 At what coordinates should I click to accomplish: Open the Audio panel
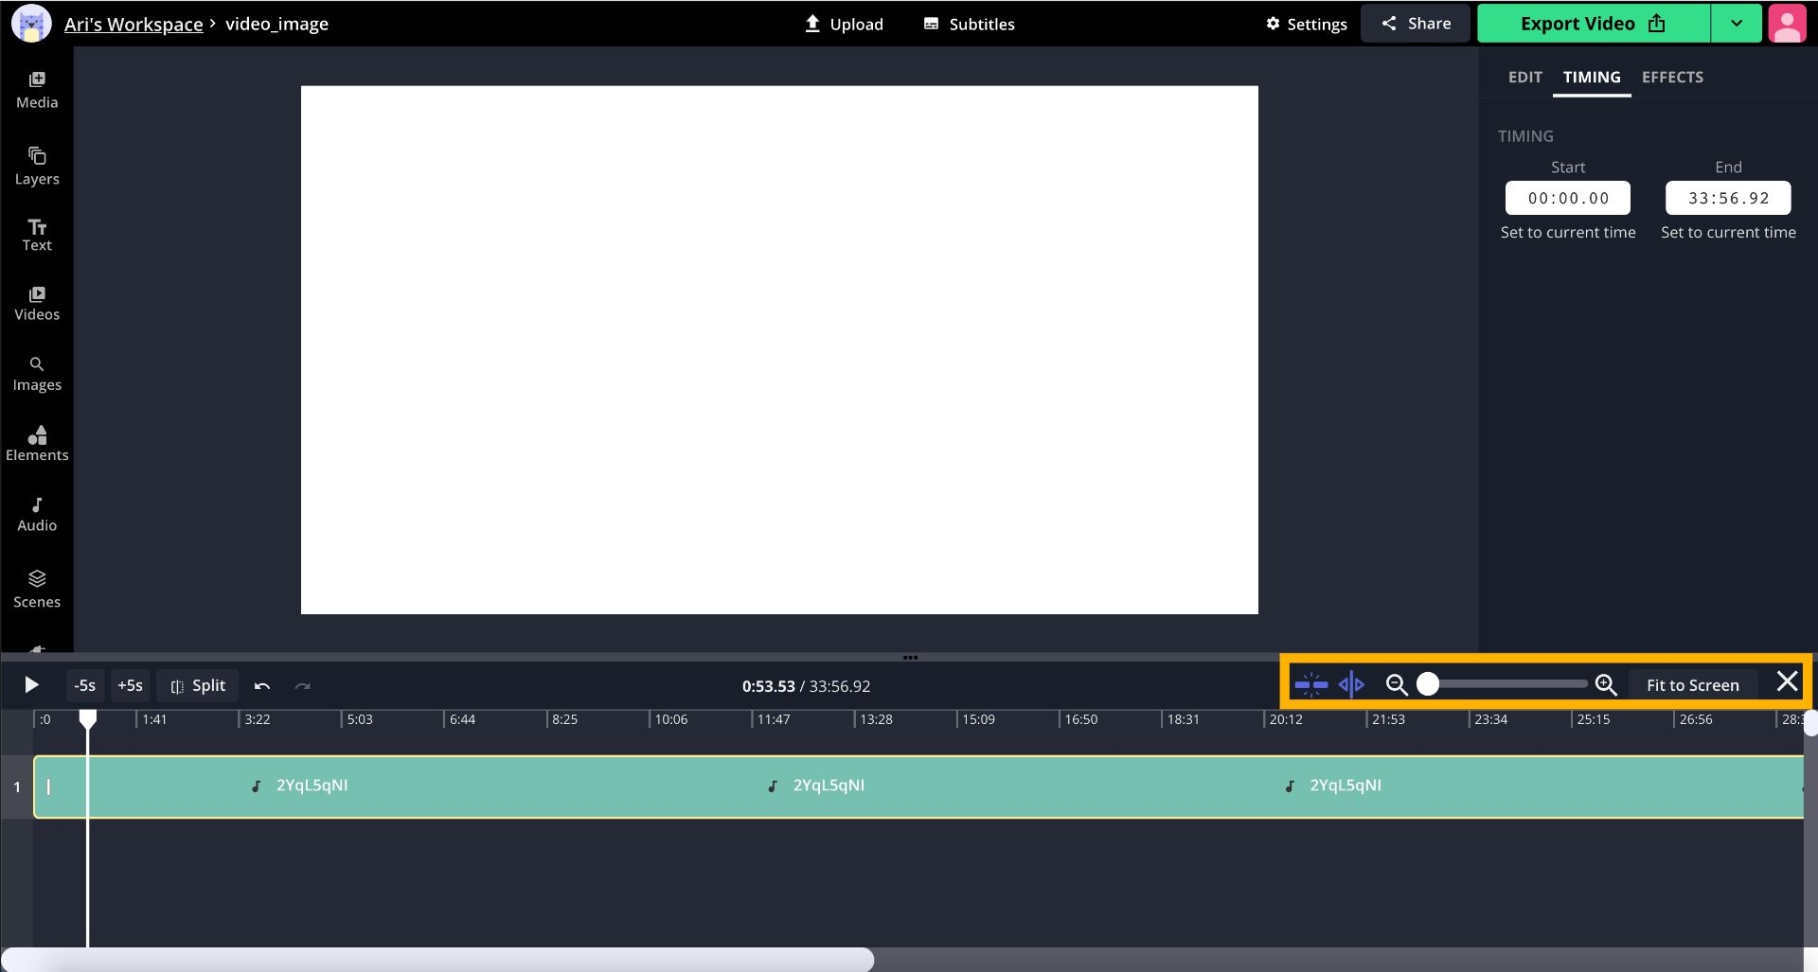point(37,514)
